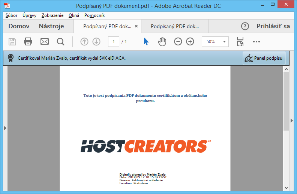Select the arrow selection tool

[x=146, y=42]
